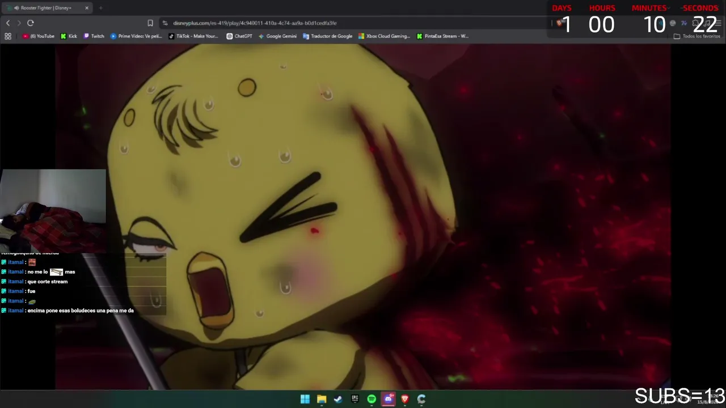Viewport: 726px width, 408px height.
Task: Open the TikTok bookmark
Action: pos(193,36)
